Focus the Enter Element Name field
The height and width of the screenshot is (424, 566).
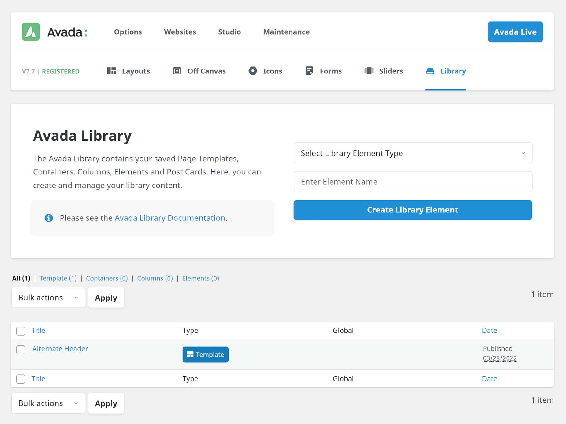[413, 182]
